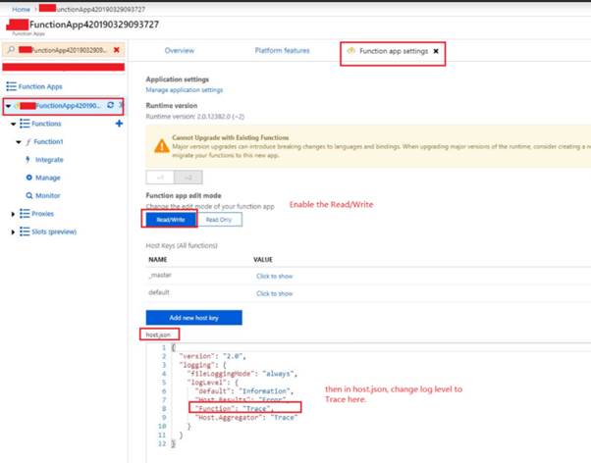Click the Functions list icon
591x463 pixels.
[25, 124]
